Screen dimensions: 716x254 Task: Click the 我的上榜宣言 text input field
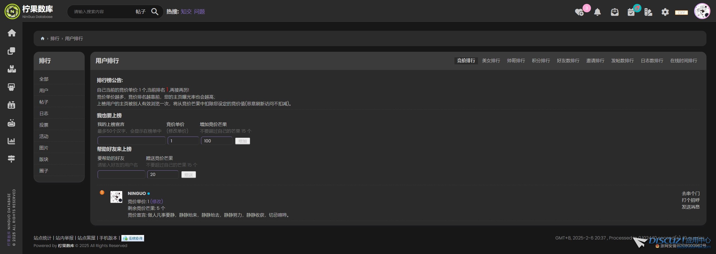click(131, 141)
